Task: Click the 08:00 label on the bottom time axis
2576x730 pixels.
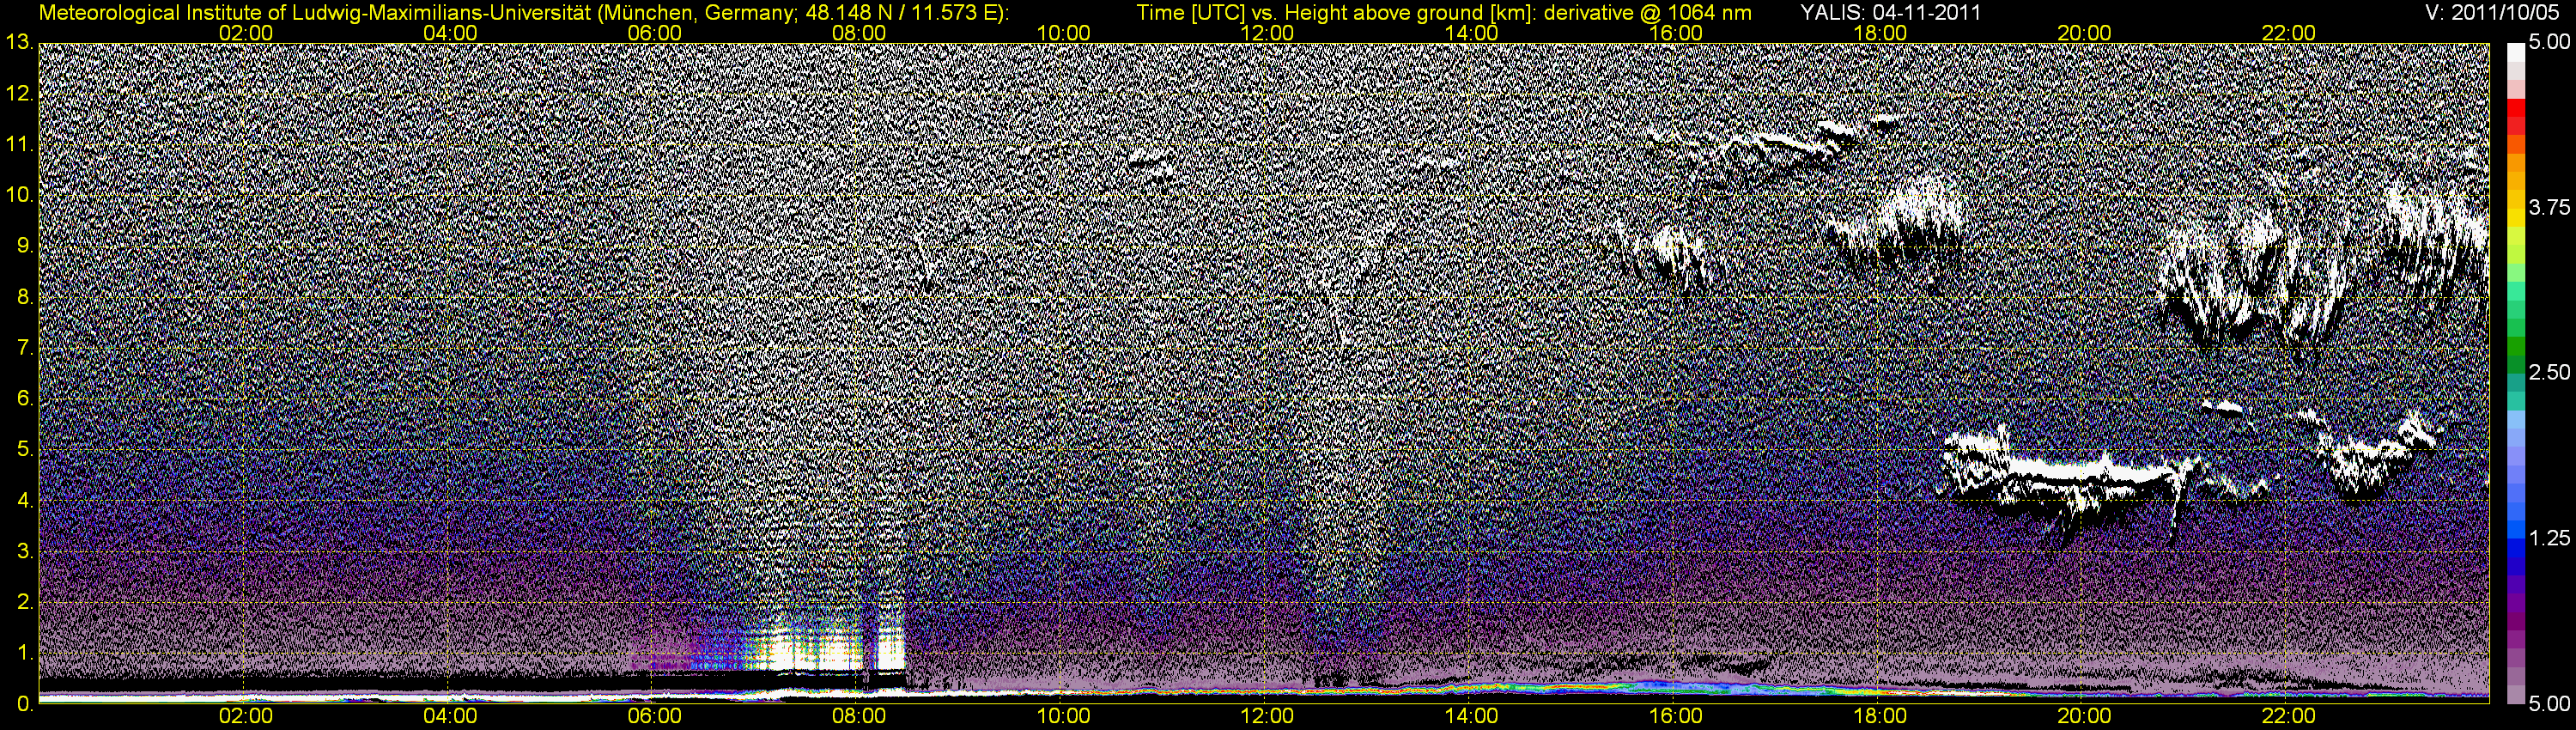Action: 859,716
